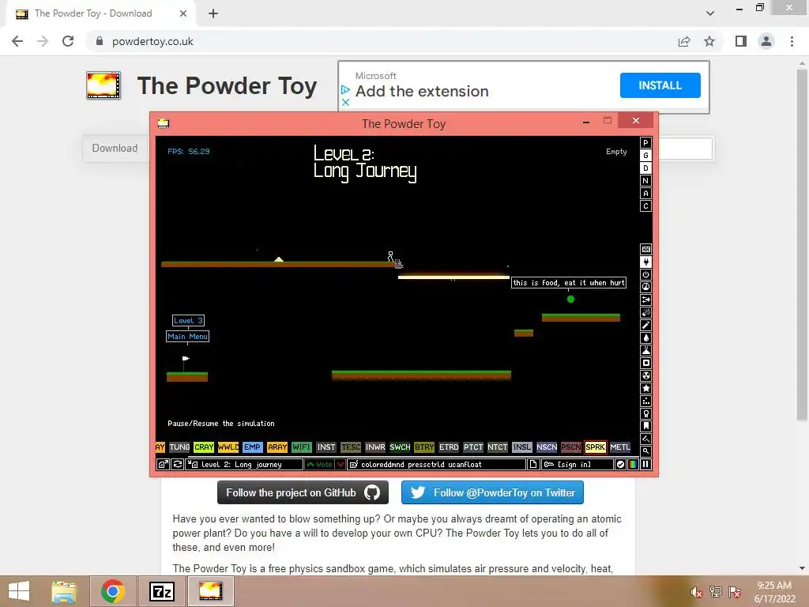The width and height of the screenshot is (809, 607).
Task: Select the Tools category bulb icon
Action: (645, 414)
